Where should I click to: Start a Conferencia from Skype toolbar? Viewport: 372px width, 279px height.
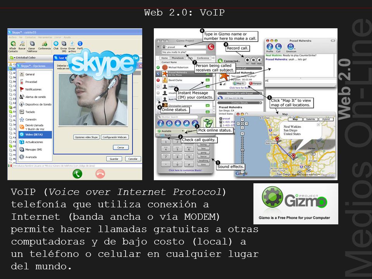point(44,45)
